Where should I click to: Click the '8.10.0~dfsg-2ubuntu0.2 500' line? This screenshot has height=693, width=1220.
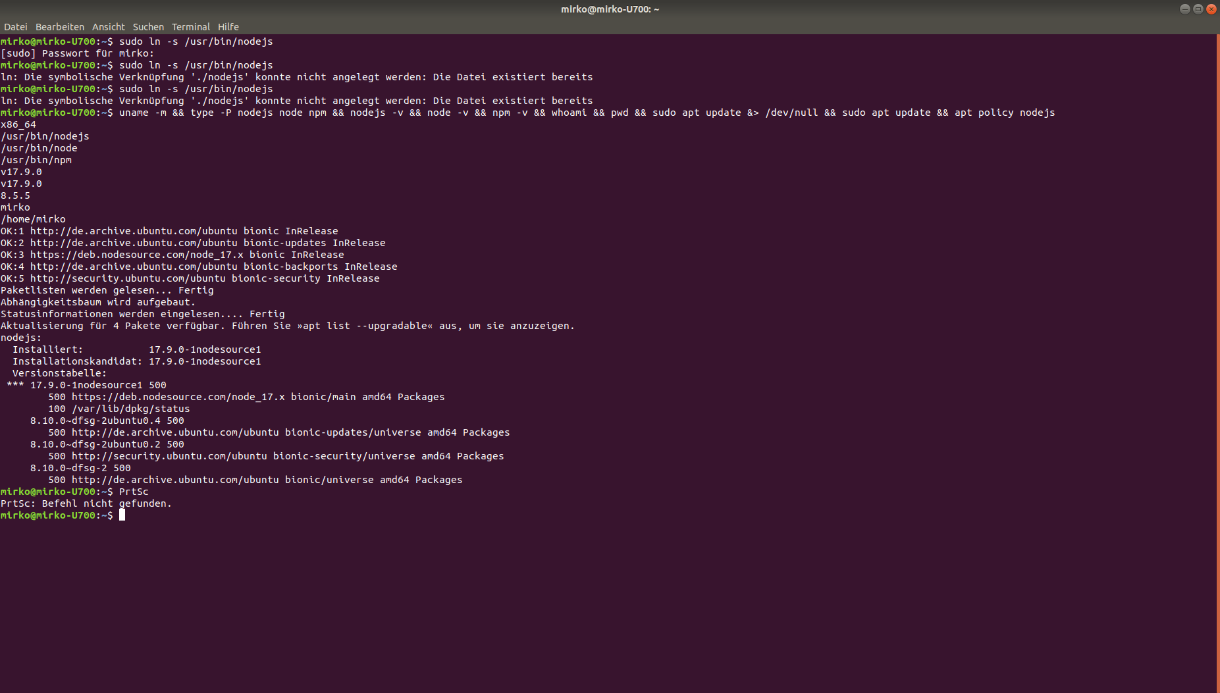(107, 444)
